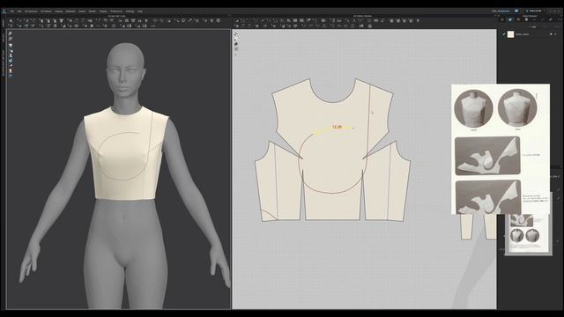Open the Simulation mode dropdown

click(535, 11)
